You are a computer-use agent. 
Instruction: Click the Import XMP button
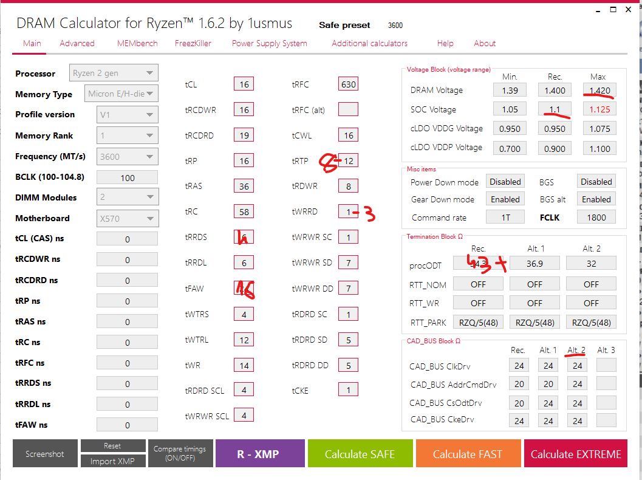(x=113, y=461)
